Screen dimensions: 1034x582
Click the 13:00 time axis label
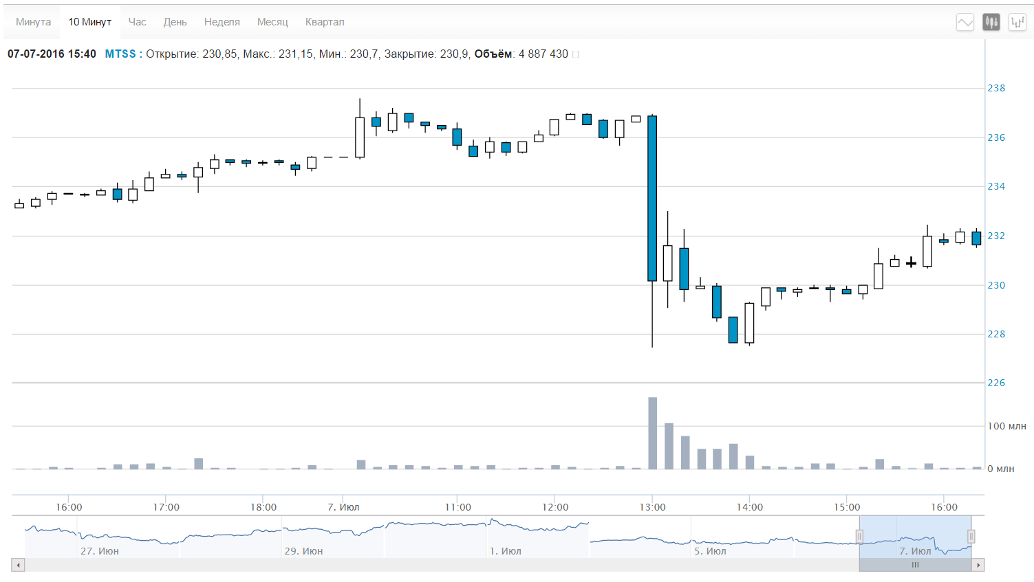652,508
